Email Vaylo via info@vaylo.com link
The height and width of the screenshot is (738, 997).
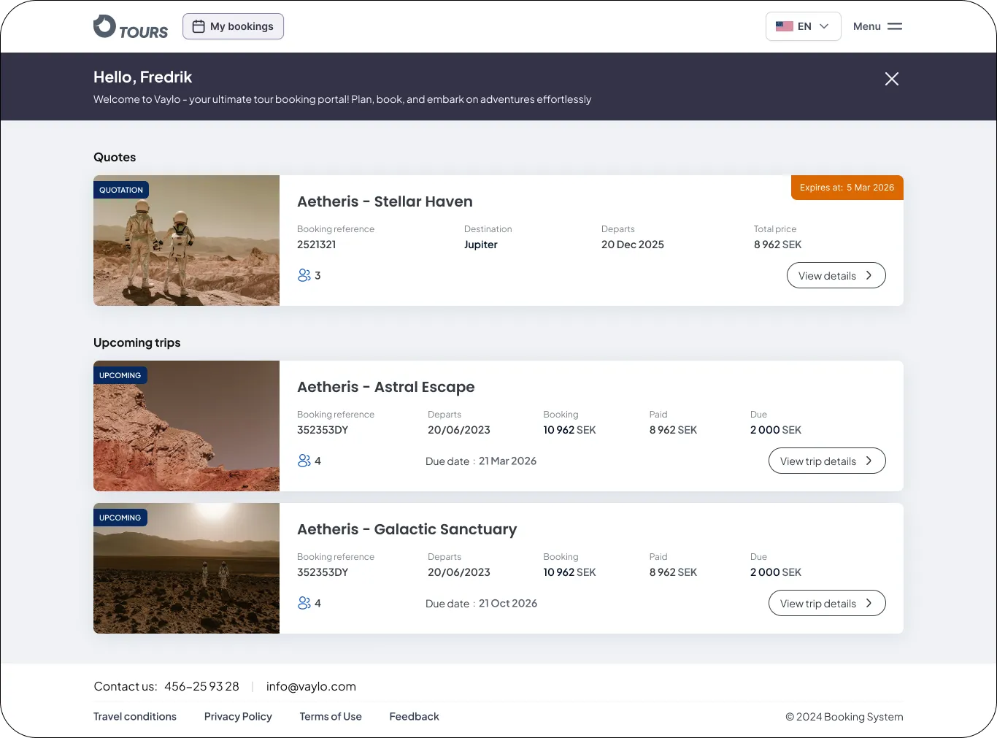tap(311, 686)
